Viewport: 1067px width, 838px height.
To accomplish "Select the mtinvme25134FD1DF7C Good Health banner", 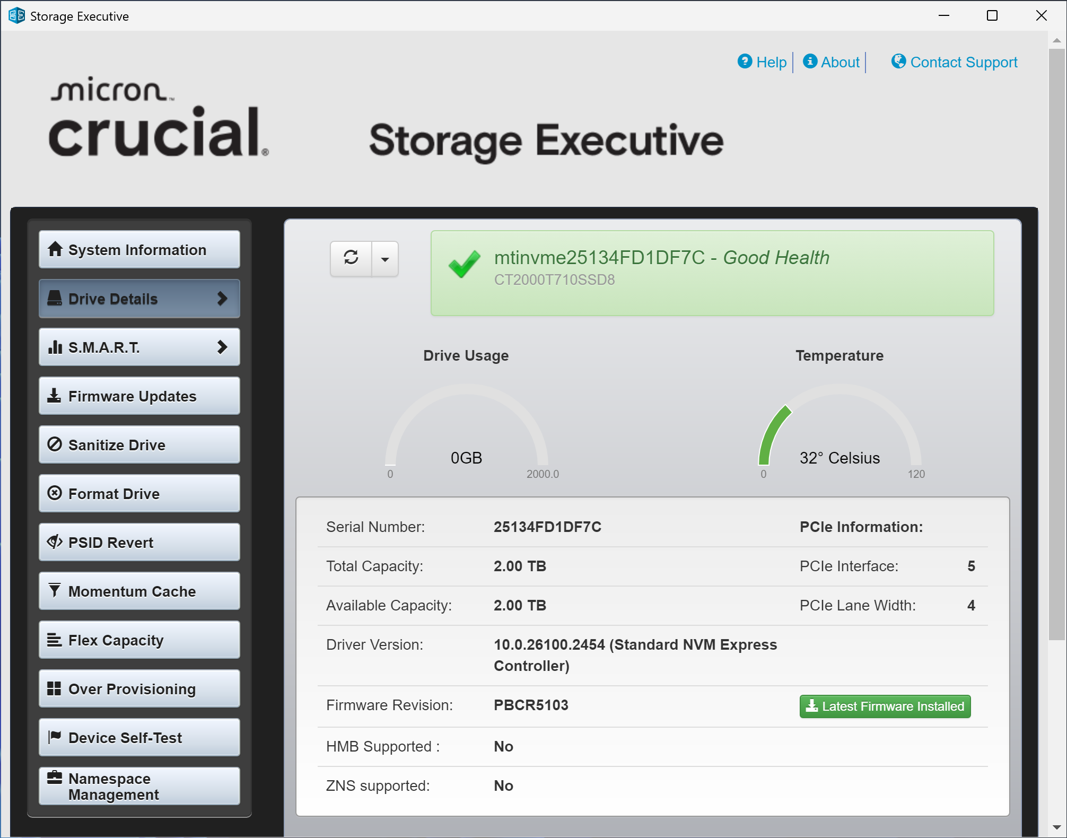I will pyautogui.click(x=712, y=273).
